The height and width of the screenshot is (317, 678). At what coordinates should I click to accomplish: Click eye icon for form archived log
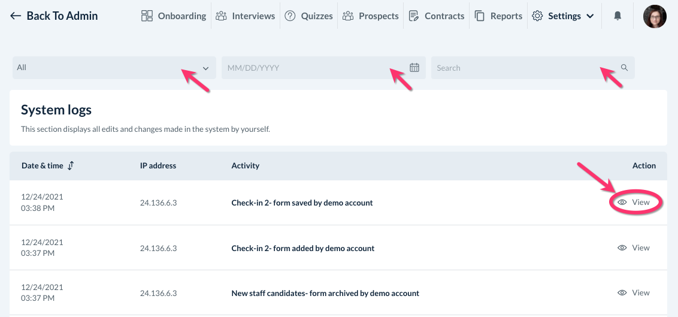tap(622, 292)
